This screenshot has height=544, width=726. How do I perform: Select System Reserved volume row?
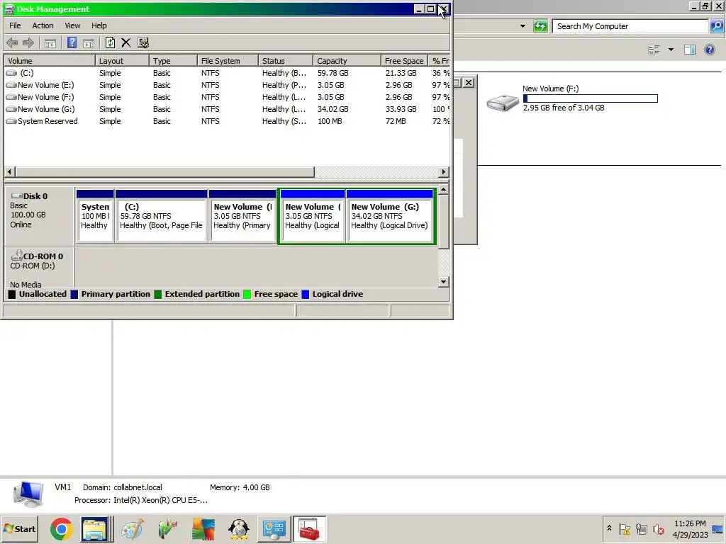pos(227,121)
